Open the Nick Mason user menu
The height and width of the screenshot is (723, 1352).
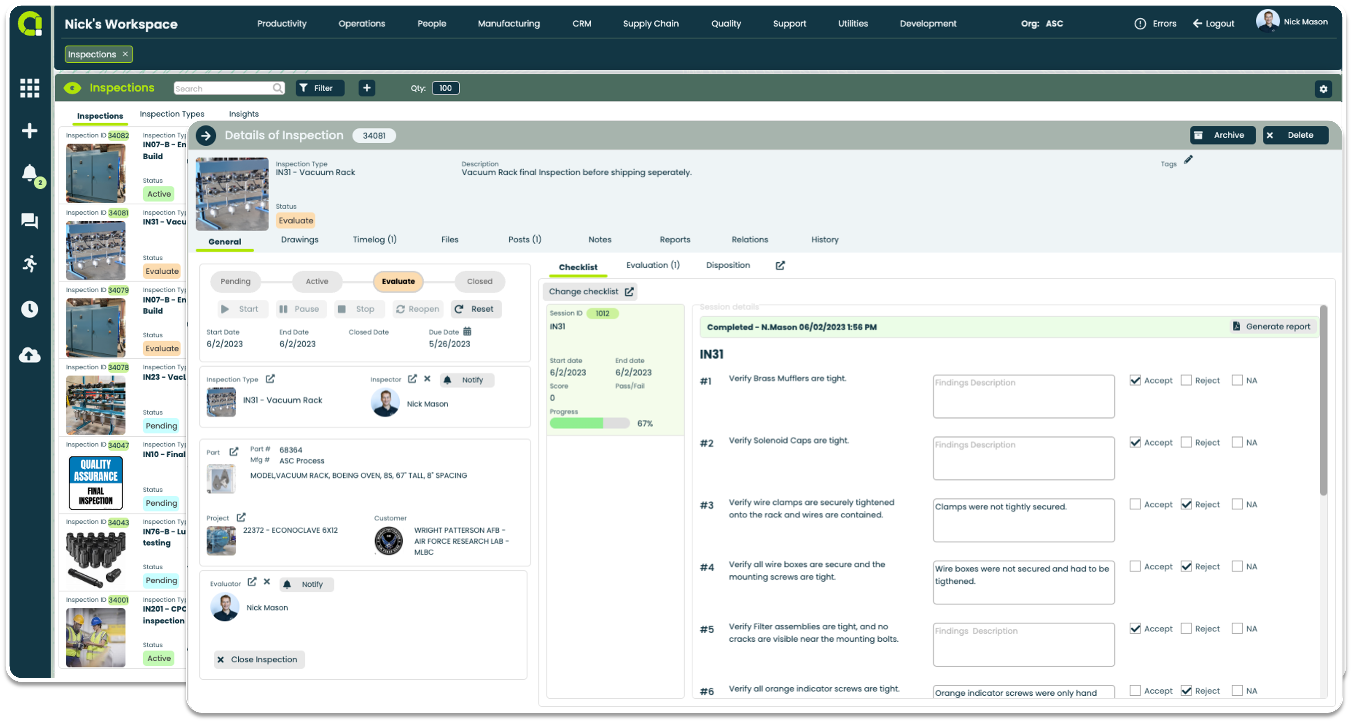(x=1292, y=22)
